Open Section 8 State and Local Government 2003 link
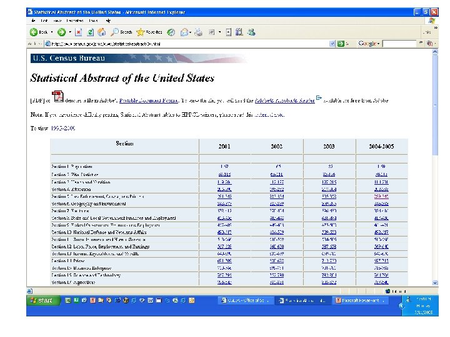The width and height of the screenshot is (450, 337). point(329,218)
